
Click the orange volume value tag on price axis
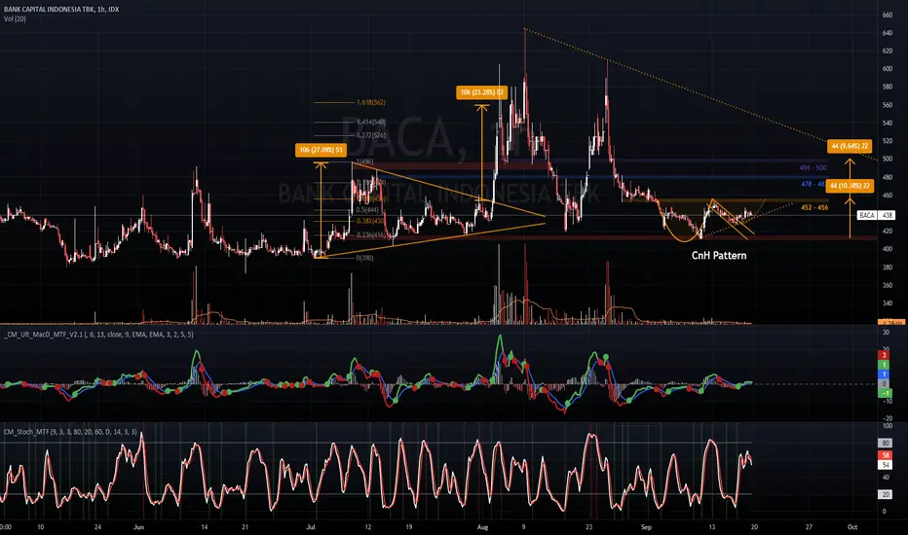[x=891, y=322]
